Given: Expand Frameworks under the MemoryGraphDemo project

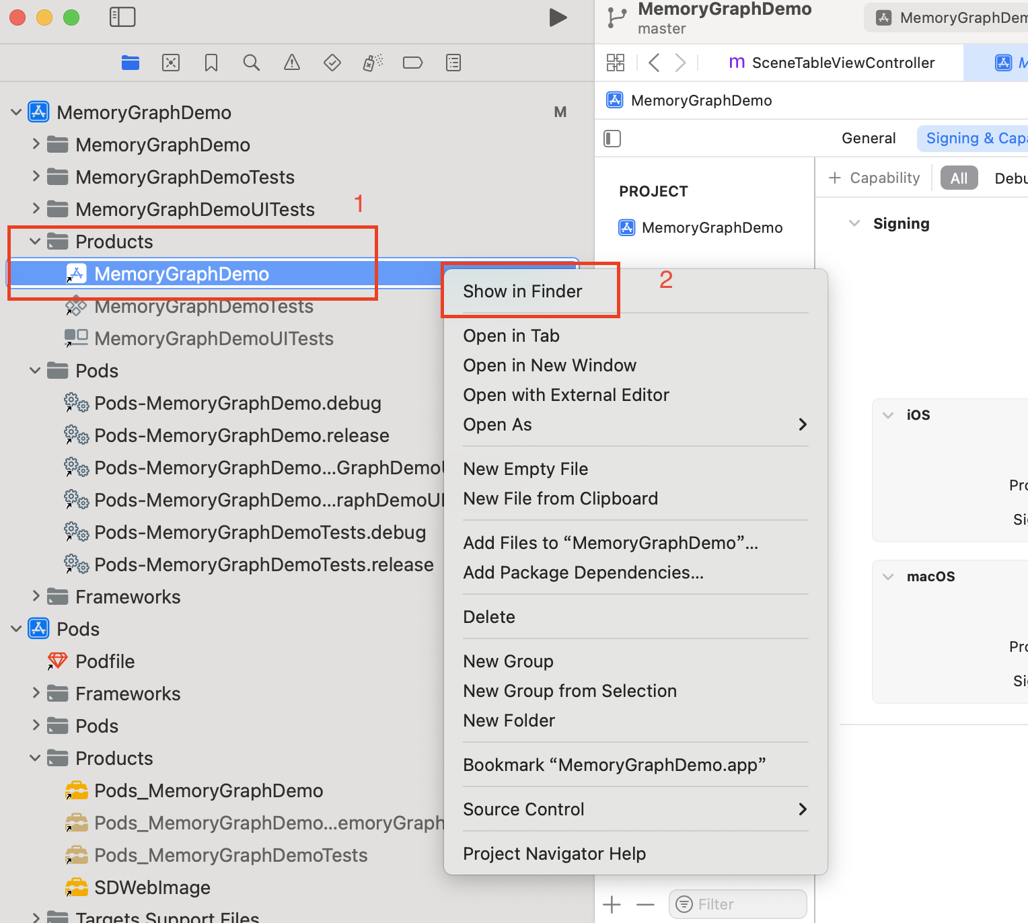Looking at the screenshot, I should (36, 596).
